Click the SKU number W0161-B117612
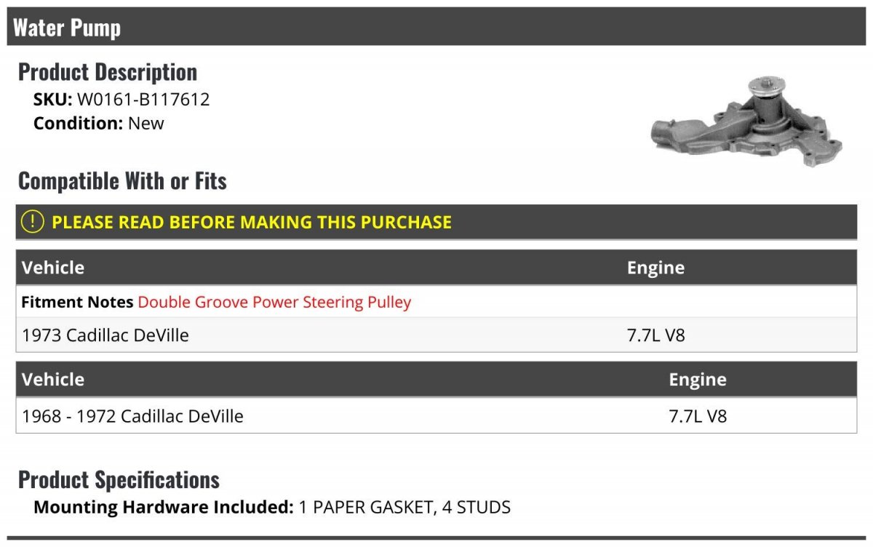 point(143,100)
